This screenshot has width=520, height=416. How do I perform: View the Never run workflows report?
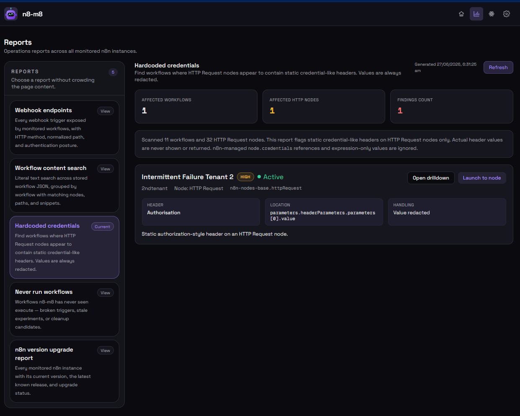(x=106, y=293)
